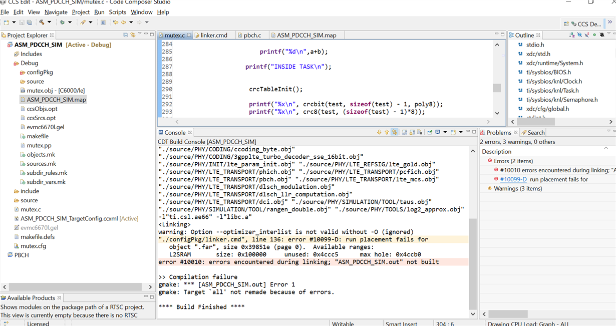616x326 pixels.
Task: Select mutex.cfg in Project Explorer
Action: tap(30, 246)
